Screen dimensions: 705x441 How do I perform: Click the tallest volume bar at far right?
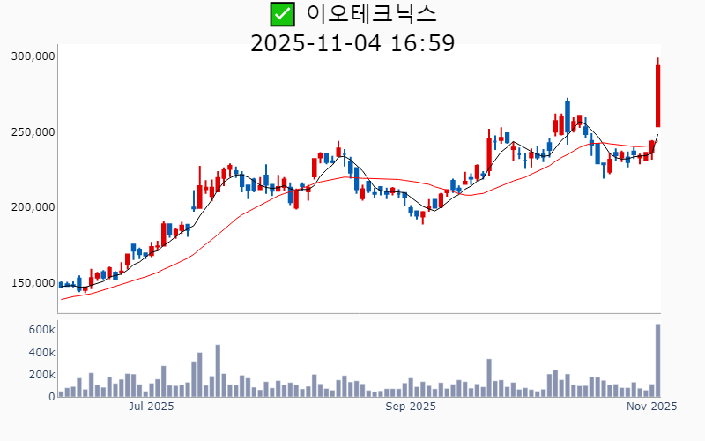point(657,360)
